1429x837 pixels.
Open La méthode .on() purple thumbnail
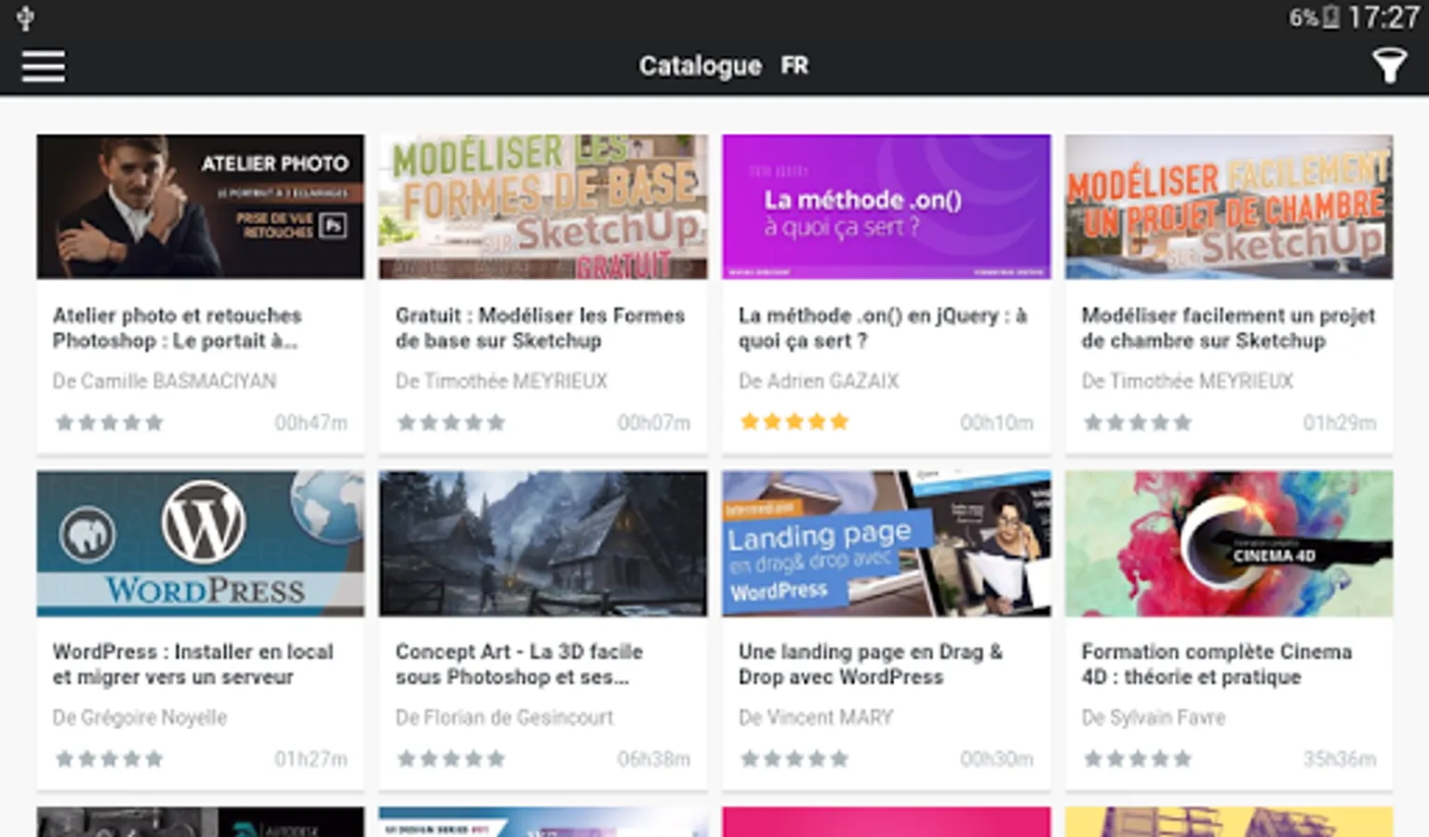coord(887,206)
